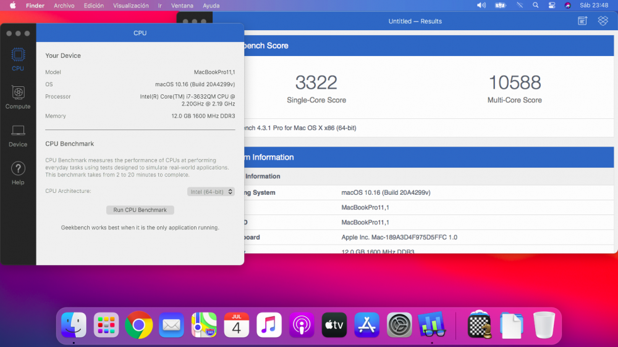Open the Visualización menu
Viewport: 618px width, 347px height.
click(131, 6)
